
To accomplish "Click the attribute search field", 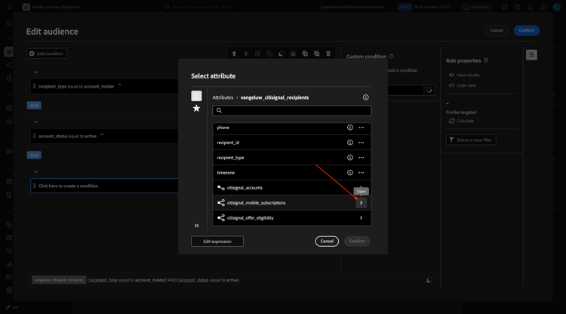I will [291, 110].
